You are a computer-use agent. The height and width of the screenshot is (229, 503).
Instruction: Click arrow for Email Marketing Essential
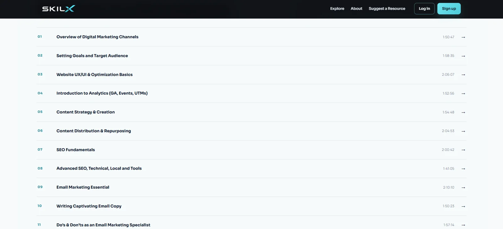coord(463,188)
